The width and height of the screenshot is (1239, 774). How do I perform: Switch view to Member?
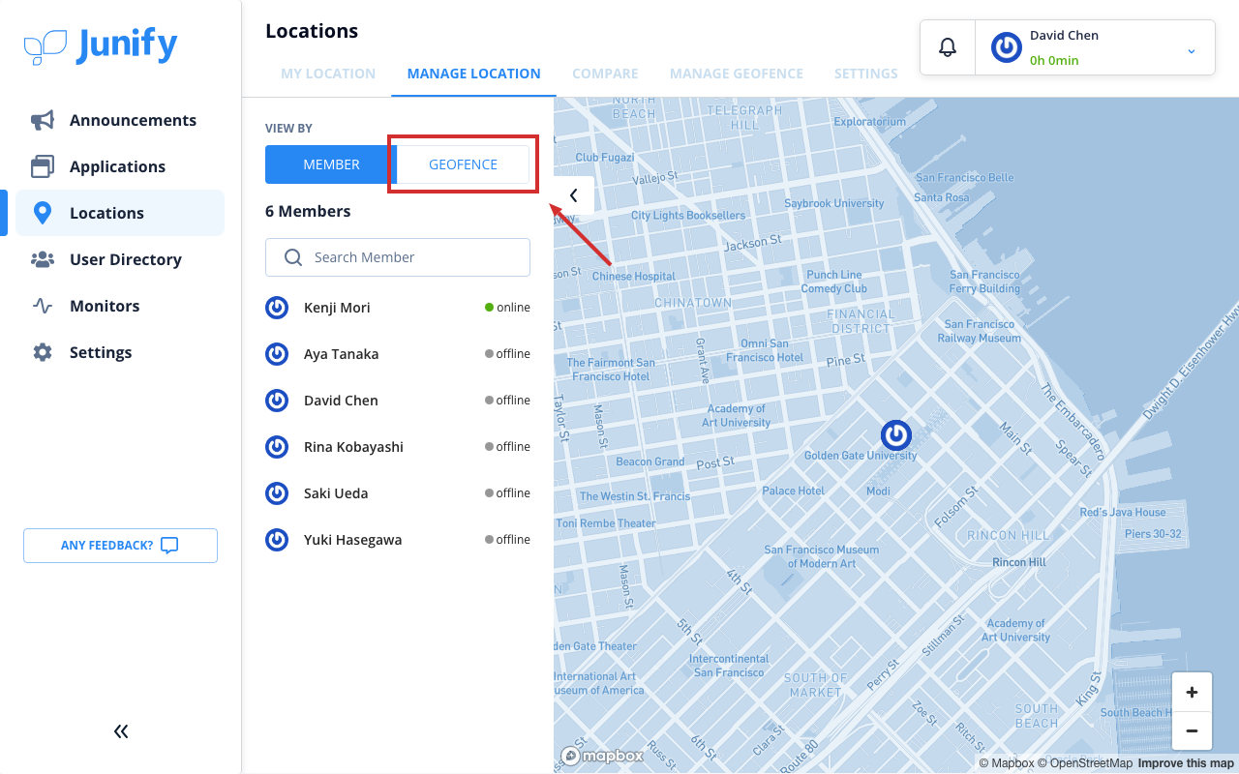tap(331, 164)
